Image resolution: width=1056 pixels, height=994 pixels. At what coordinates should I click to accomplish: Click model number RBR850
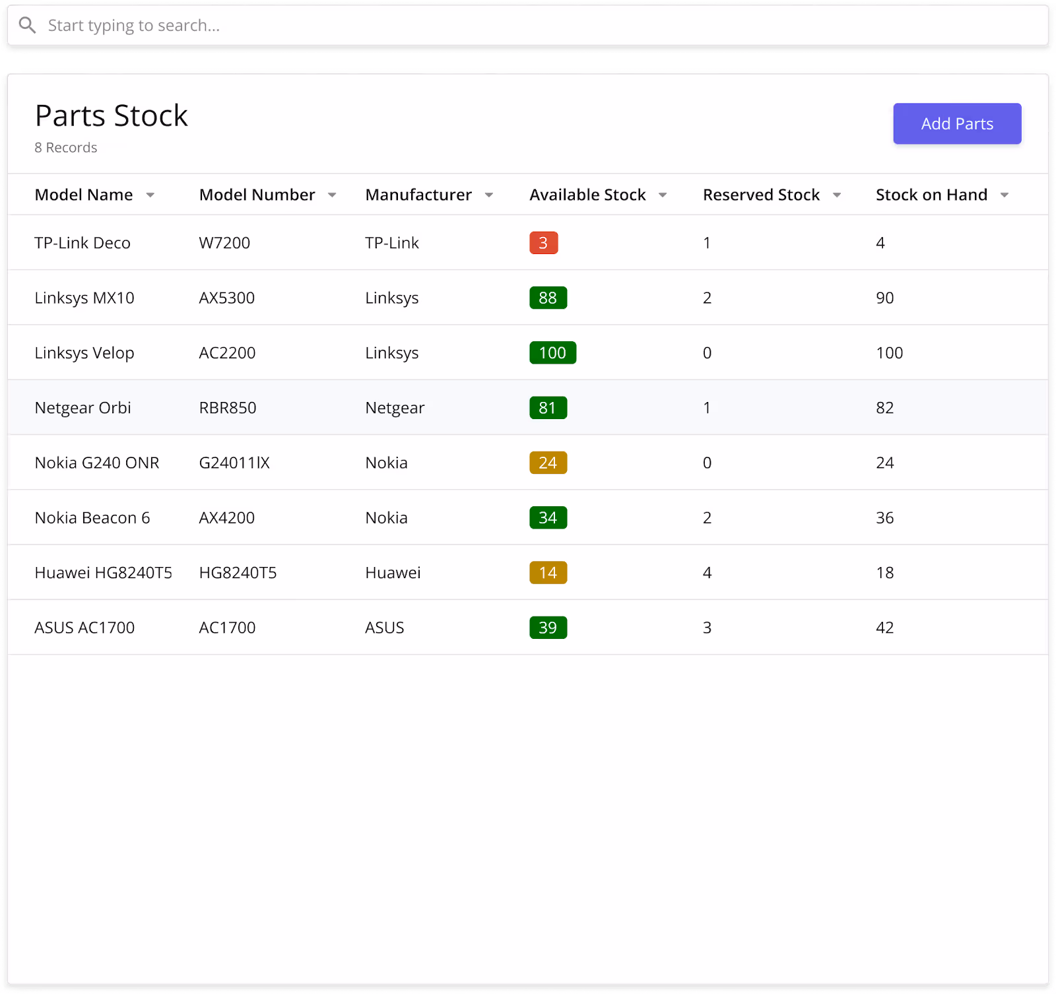(228, 408)
